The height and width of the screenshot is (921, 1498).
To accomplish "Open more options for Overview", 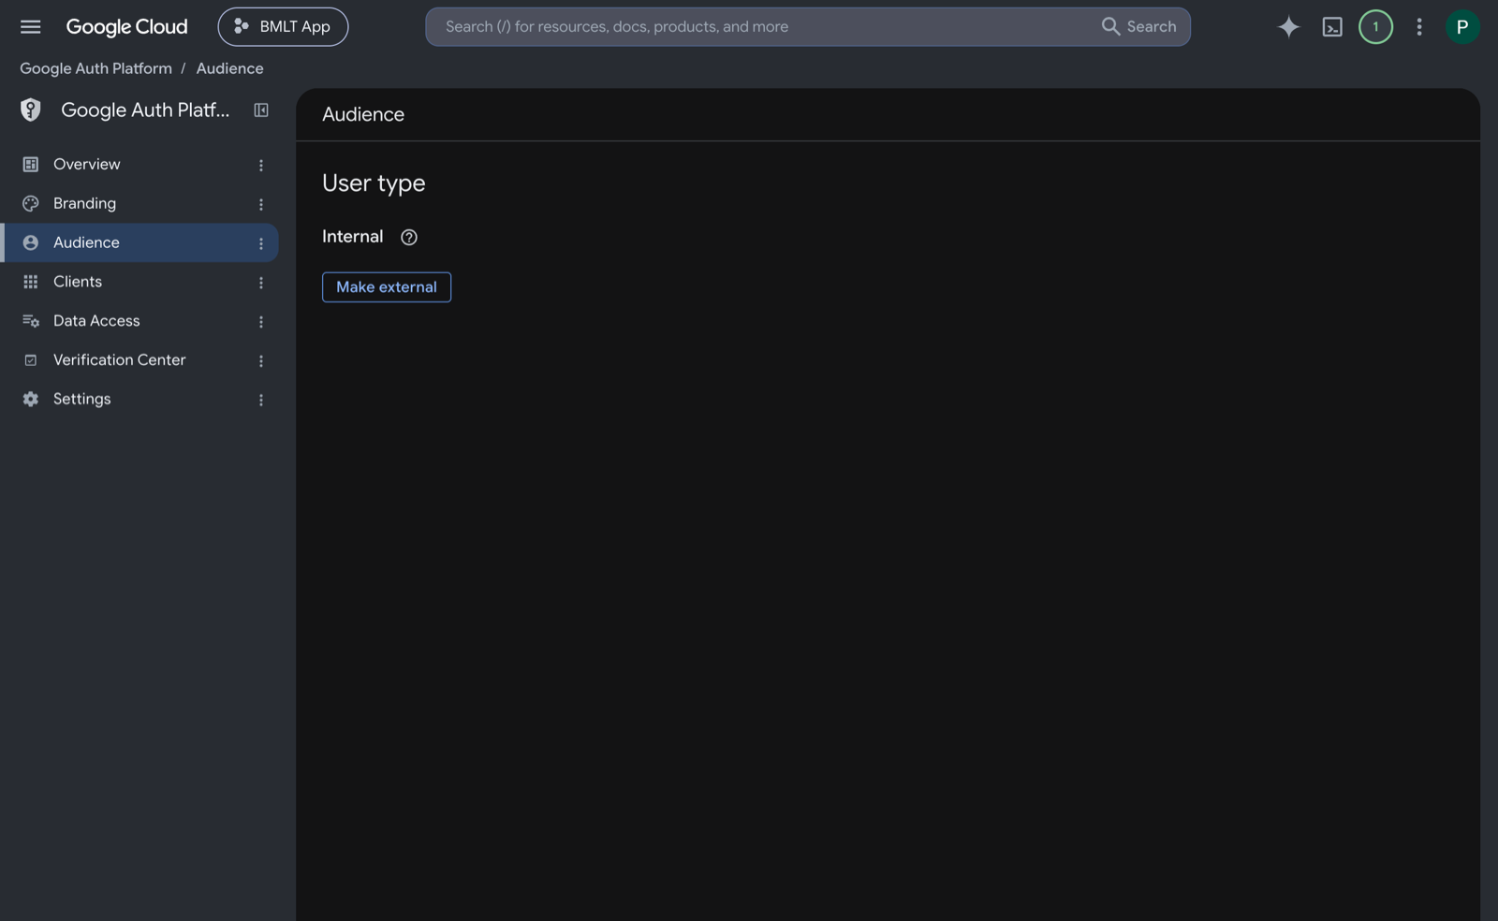I will click(261, 166).
